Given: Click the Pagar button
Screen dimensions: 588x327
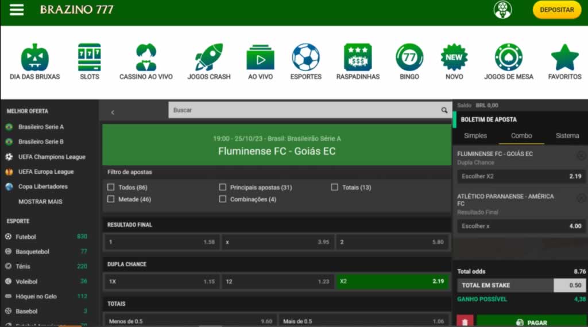Looking at the screenshot, I should pos(532,322).
